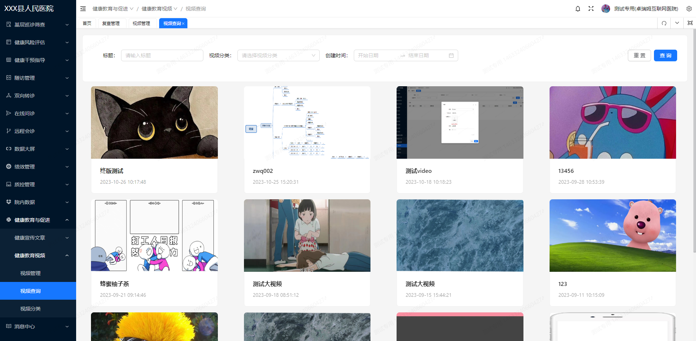Click the 双向转诊 menu icon

(x=9, y=95)
